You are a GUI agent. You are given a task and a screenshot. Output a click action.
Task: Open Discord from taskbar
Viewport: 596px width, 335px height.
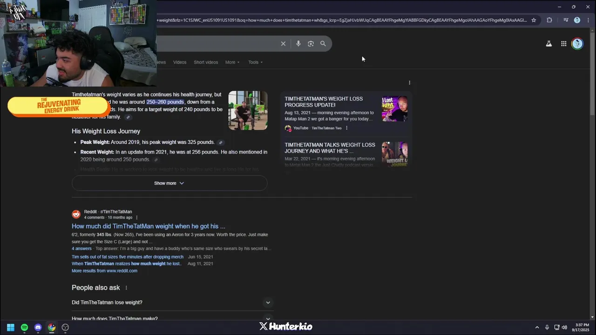click(38, 328)
